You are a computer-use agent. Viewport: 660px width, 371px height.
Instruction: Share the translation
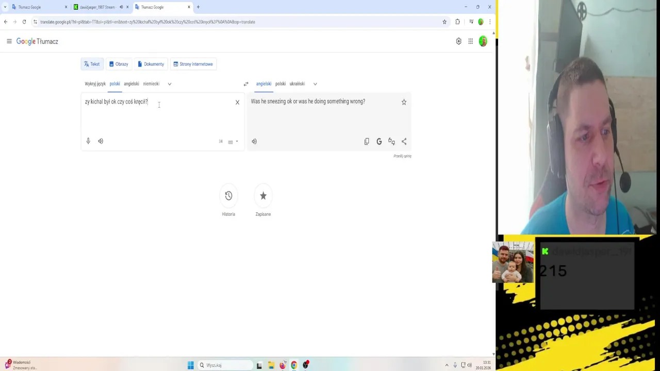pos(404,141)
